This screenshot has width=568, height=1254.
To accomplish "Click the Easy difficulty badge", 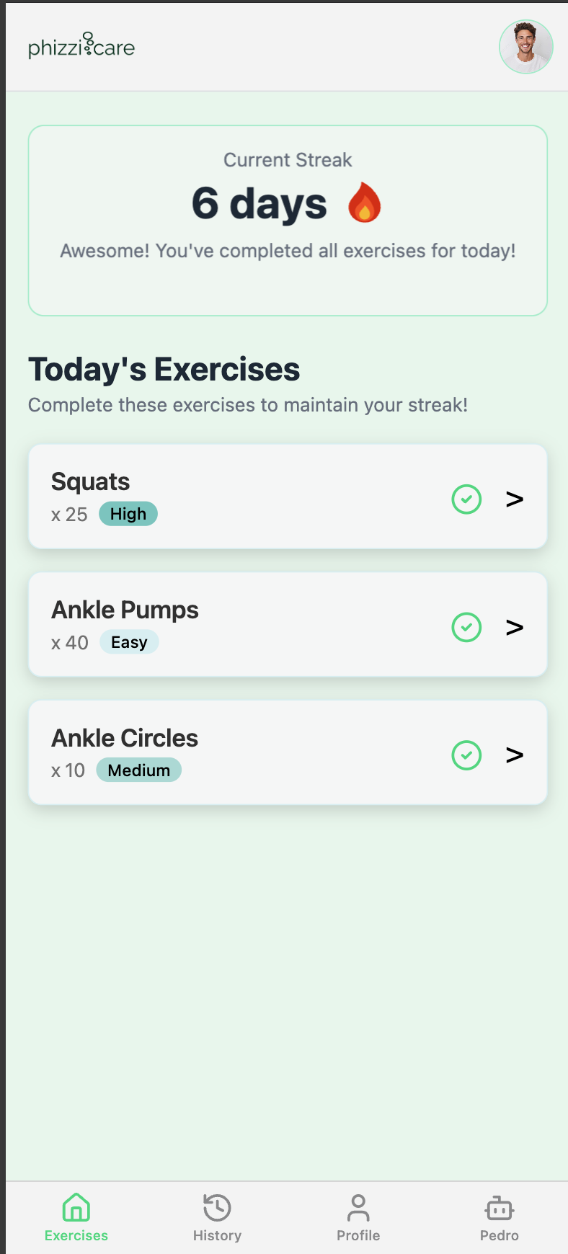I will pyautogui.click(x=129, y=642).
